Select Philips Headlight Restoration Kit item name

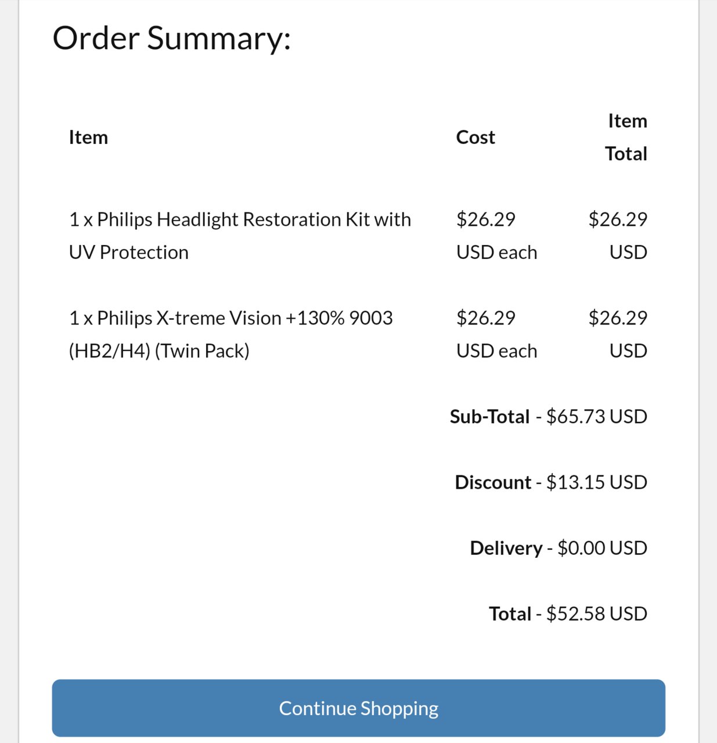tap(240, 236)
